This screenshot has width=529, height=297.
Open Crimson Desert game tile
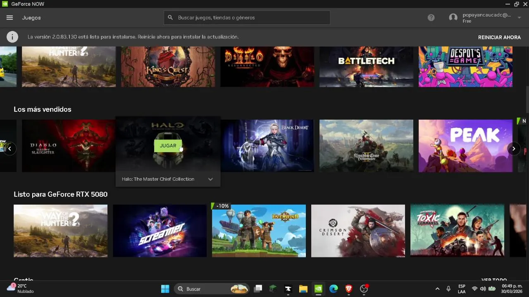tap(358, 231)
